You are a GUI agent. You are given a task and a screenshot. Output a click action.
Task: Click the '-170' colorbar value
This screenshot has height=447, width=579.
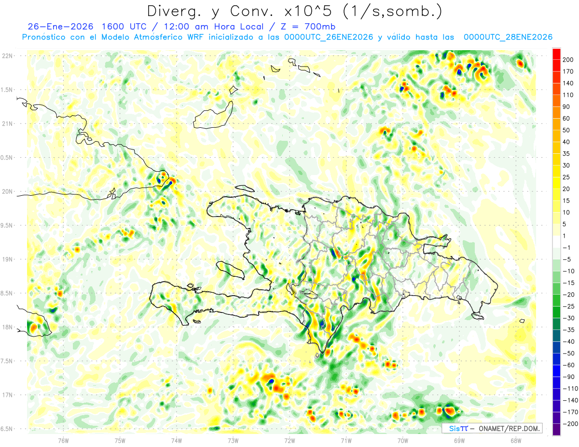[570, 412]
